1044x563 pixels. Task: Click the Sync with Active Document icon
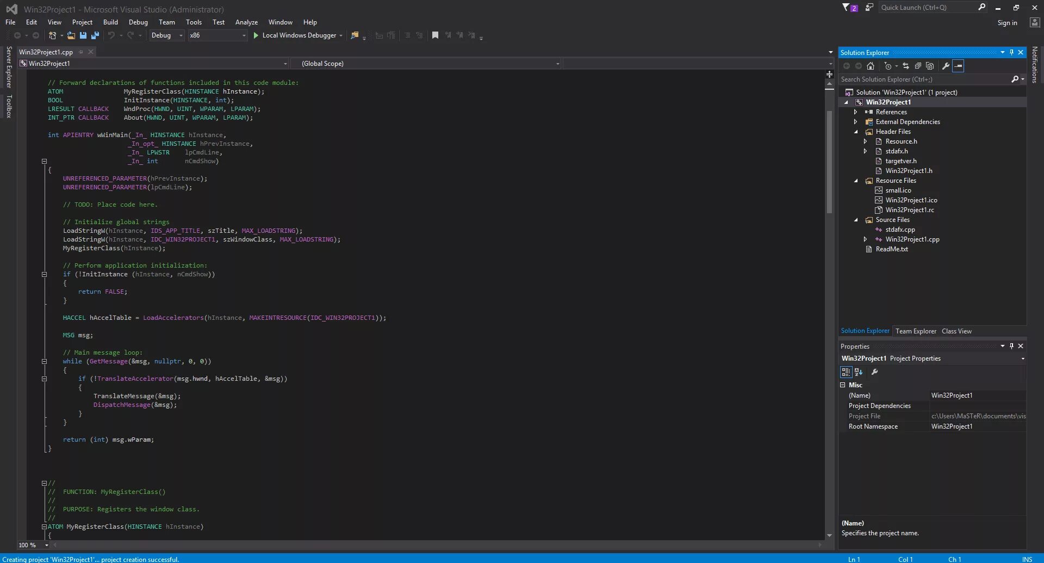pos(906,66)
